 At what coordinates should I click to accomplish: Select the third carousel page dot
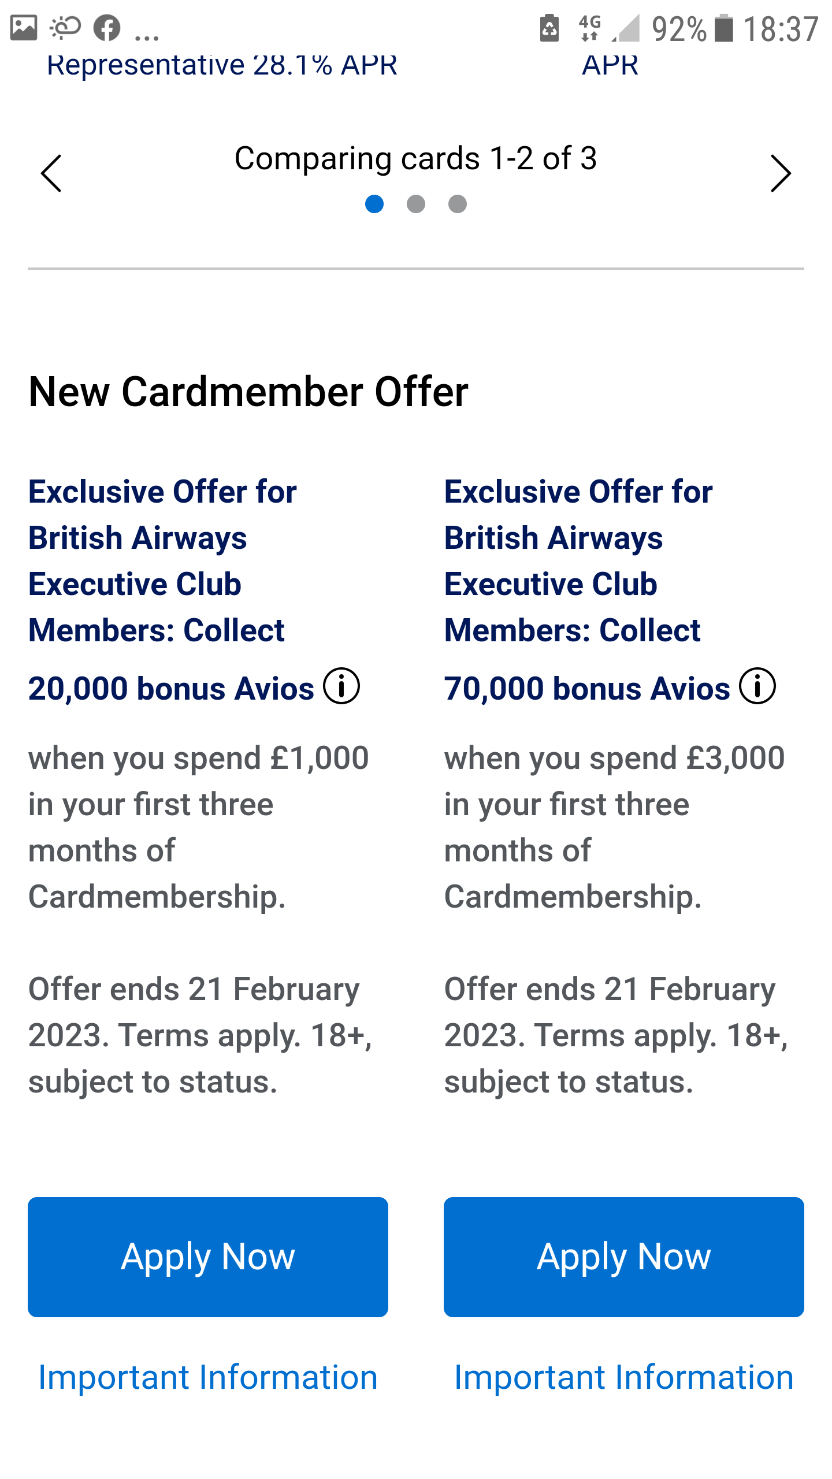tap(458, 204)
